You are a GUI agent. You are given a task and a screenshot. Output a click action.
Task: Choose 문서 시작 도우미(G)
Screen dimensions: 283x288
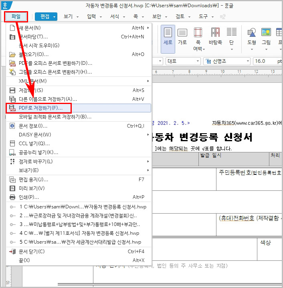click(39, 45)
